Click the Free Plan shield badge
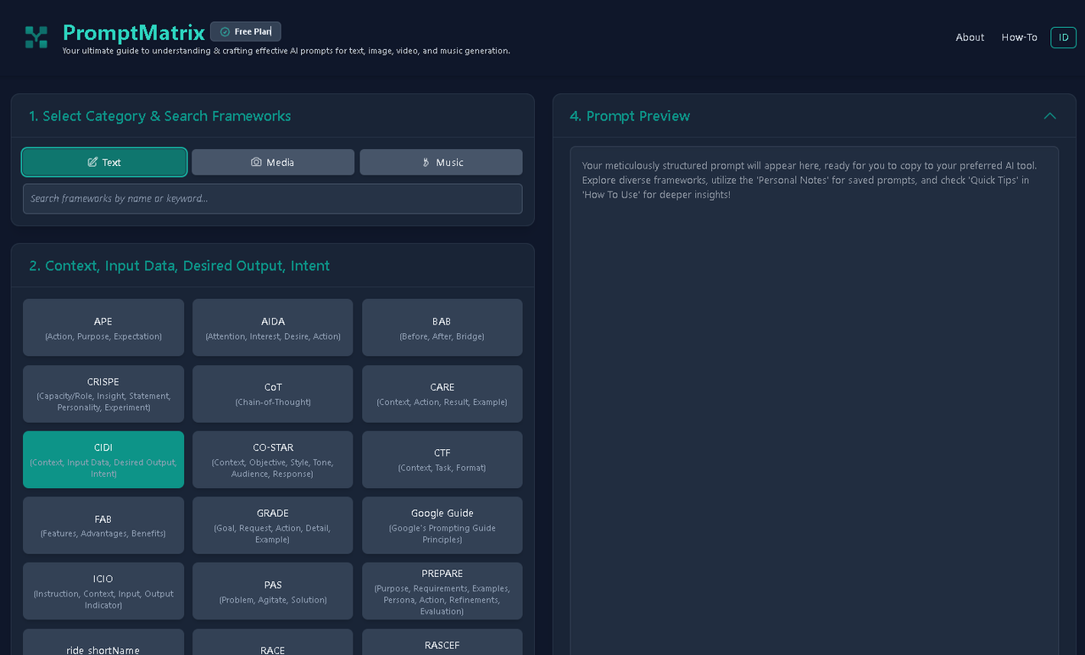Screen dimensions: 1085x655 click(x=245, y=31)
